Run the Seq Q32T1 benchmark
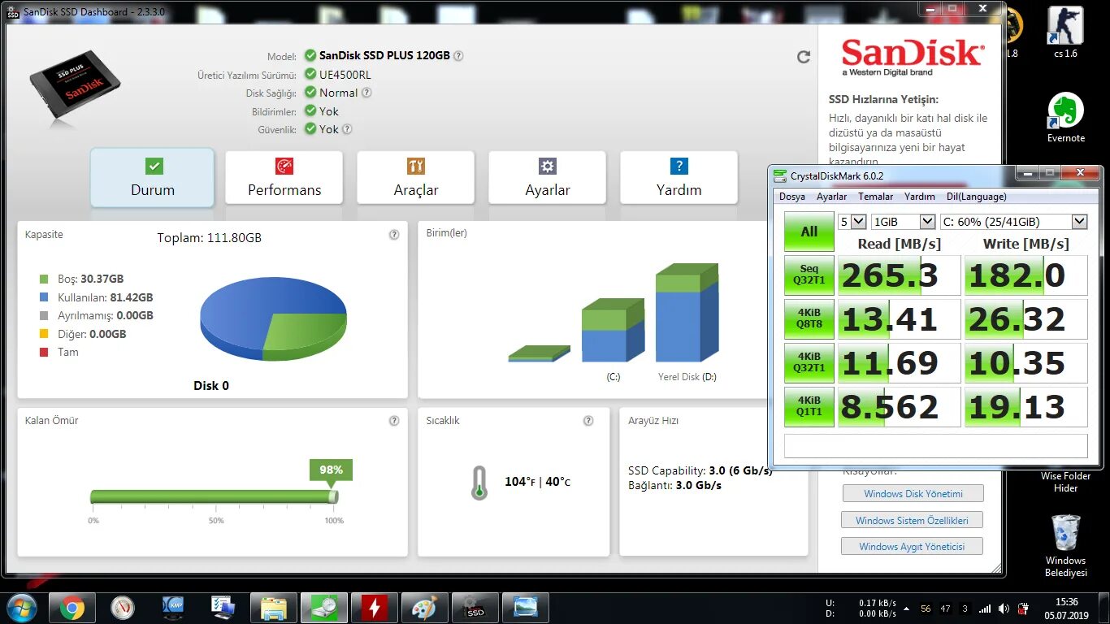This screenshot has height=624, width=1110. pos(809,275)
